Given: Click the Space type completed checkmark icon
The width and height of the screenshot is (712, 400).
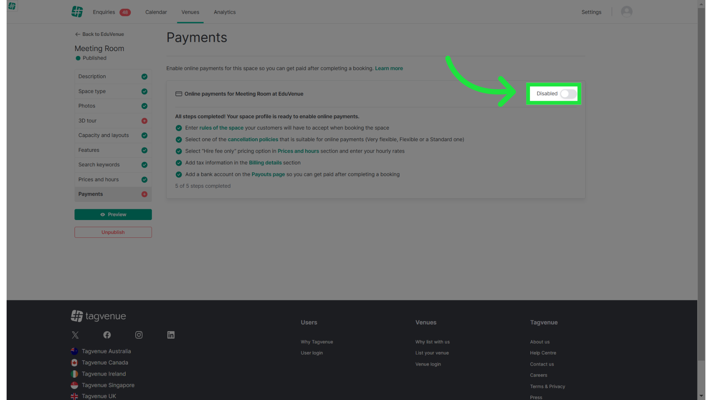Looking at the screenshot, I should [144, 91].
